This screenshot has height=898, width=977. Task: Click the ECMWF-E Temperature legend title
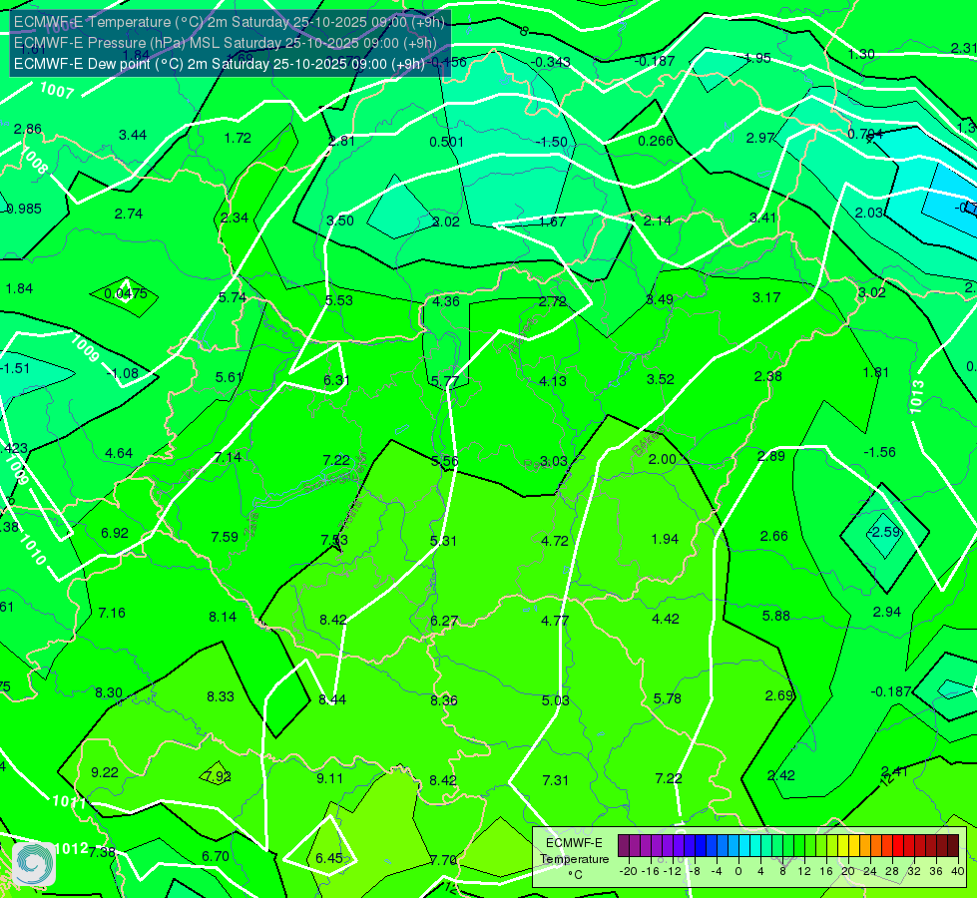(574, 851)
